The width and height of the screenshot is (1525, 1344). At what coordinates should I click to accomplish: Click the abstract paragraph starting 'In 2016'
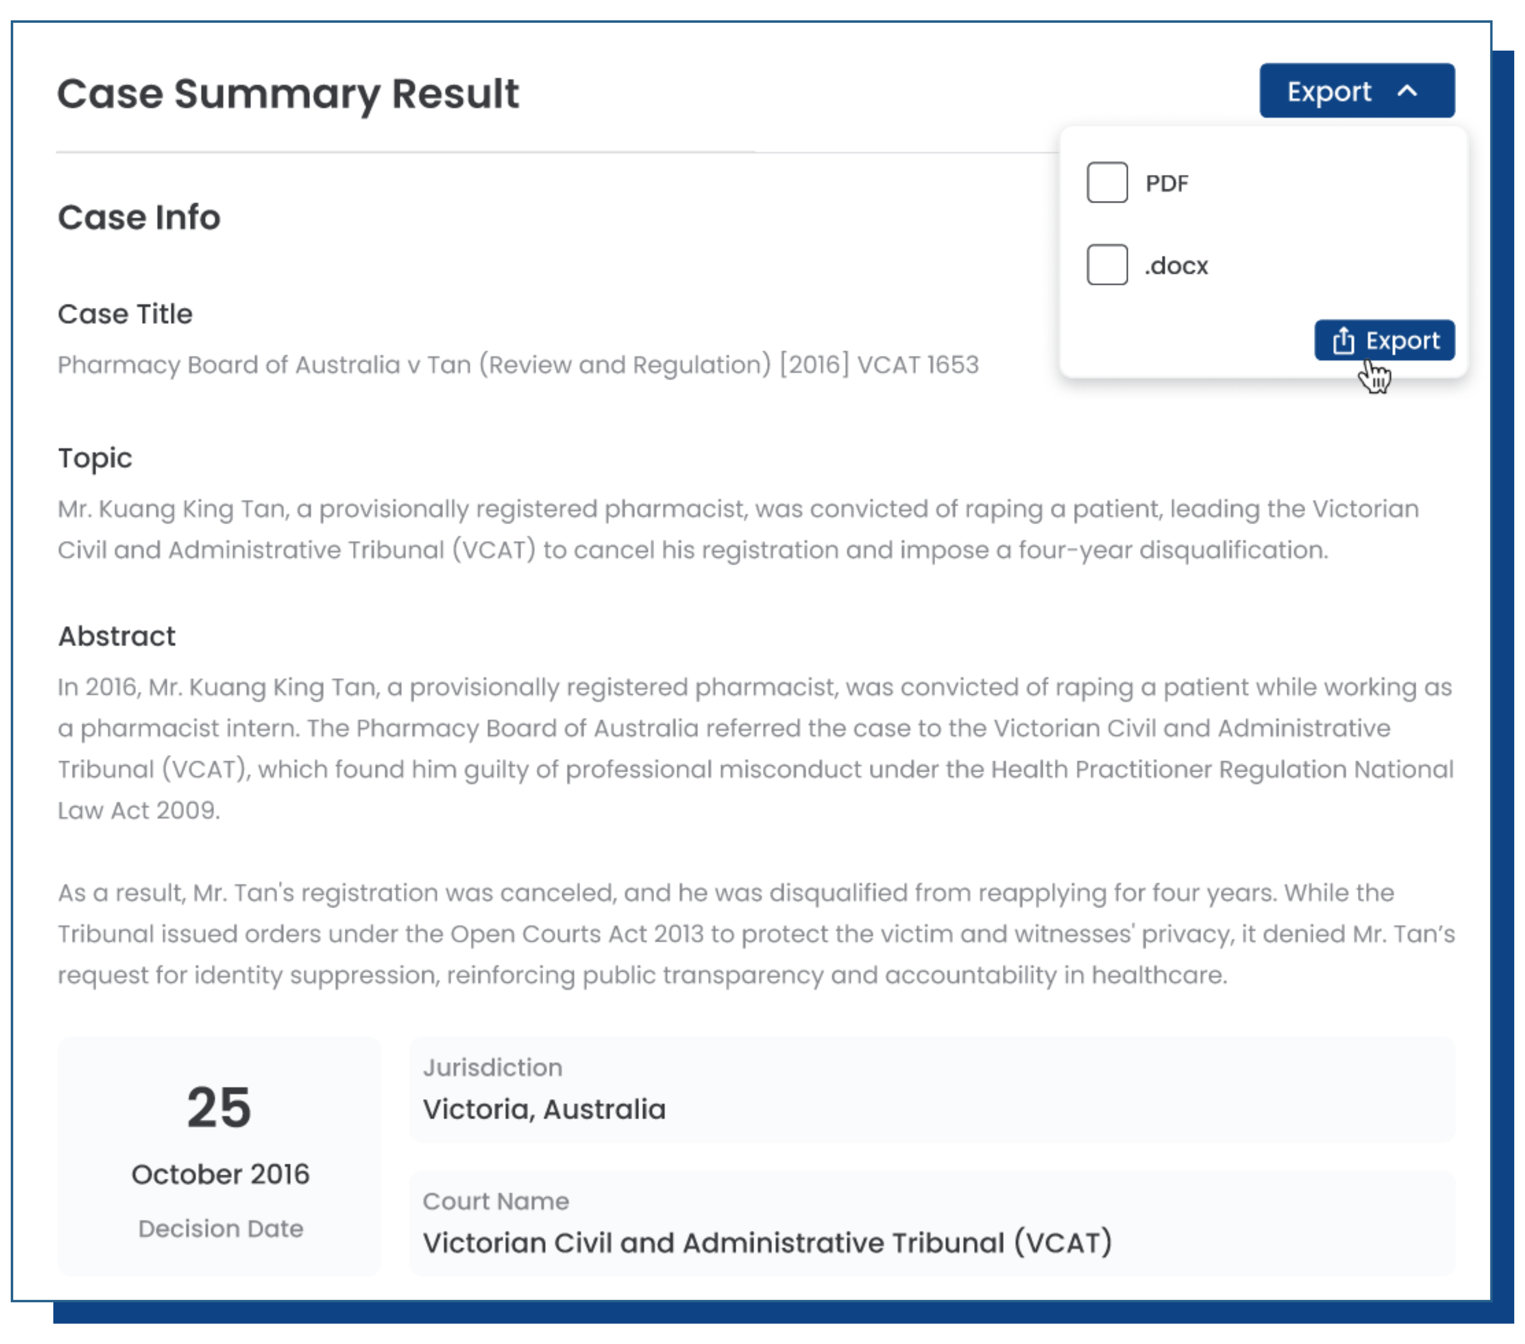click(756, 749)
